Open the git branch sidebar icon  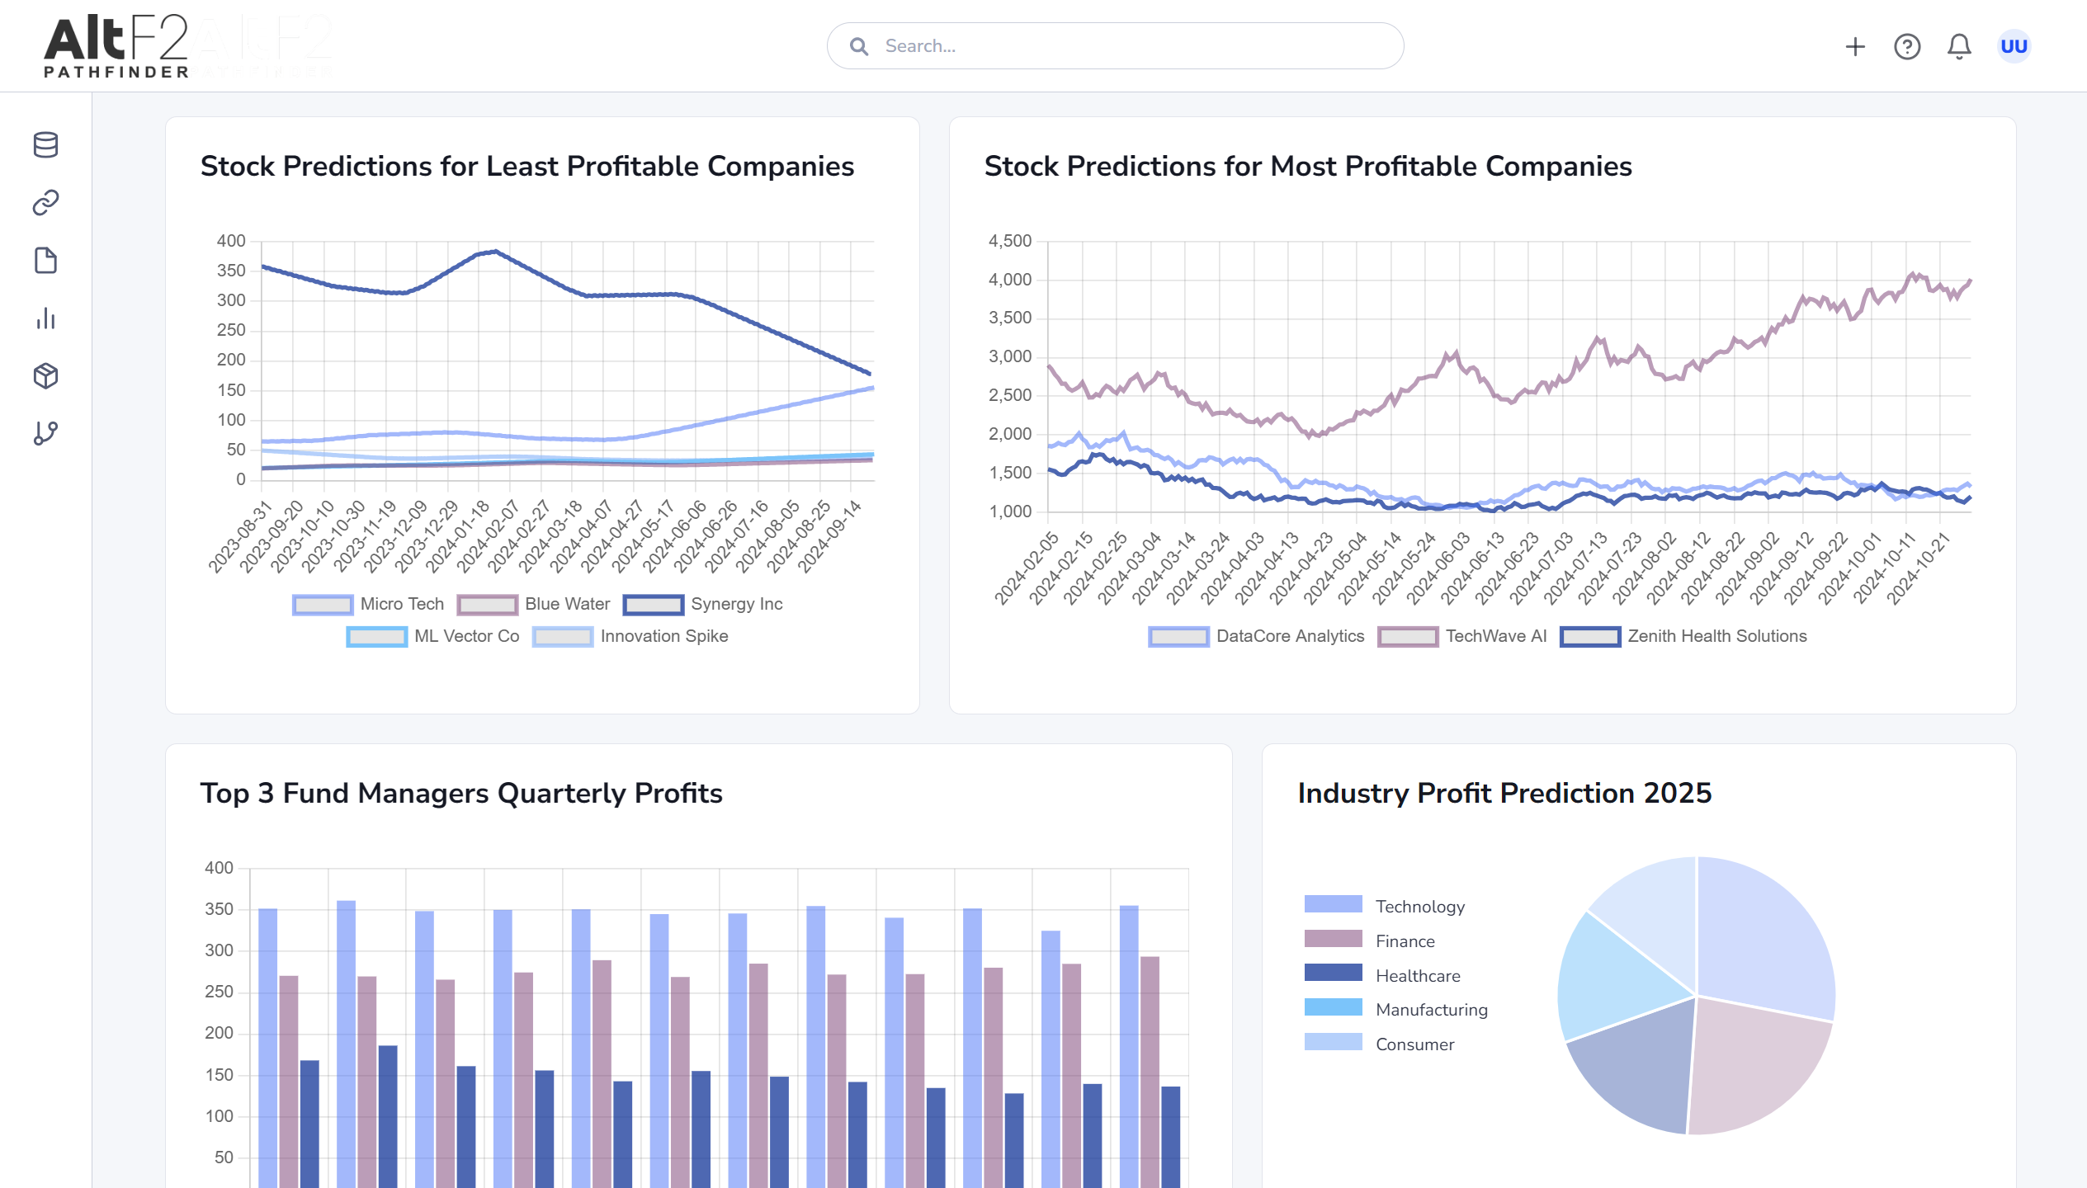tap(45, 433)
